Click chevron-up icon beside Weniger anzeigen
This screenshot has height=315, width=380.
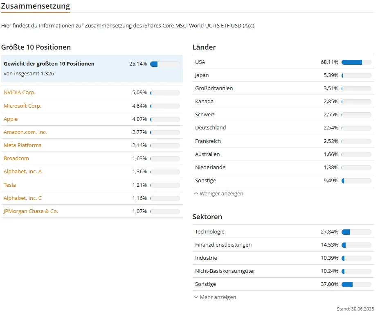pos(196,193)
